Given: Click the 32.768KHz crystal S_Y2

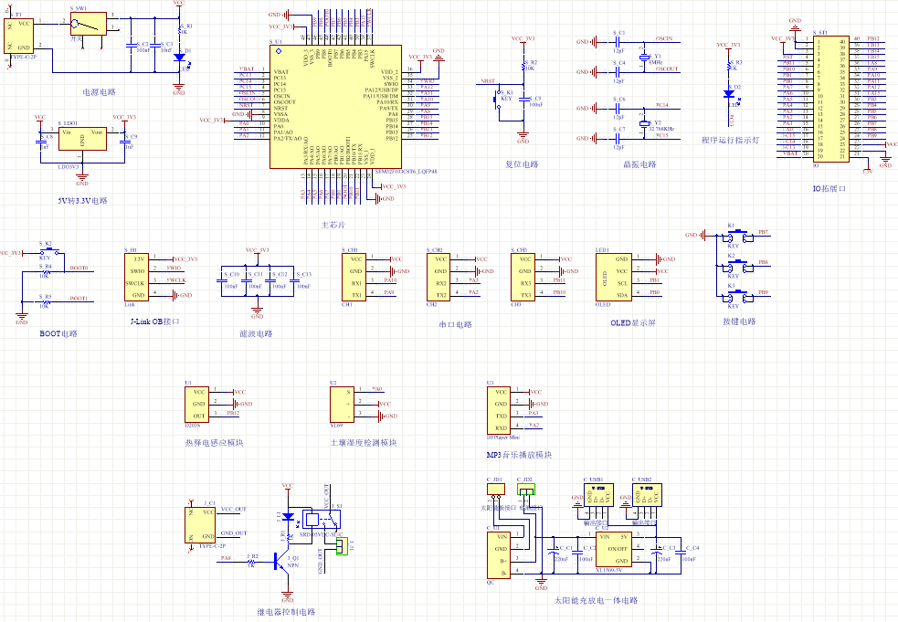Looking at the screenshot, I should point(645,123).
